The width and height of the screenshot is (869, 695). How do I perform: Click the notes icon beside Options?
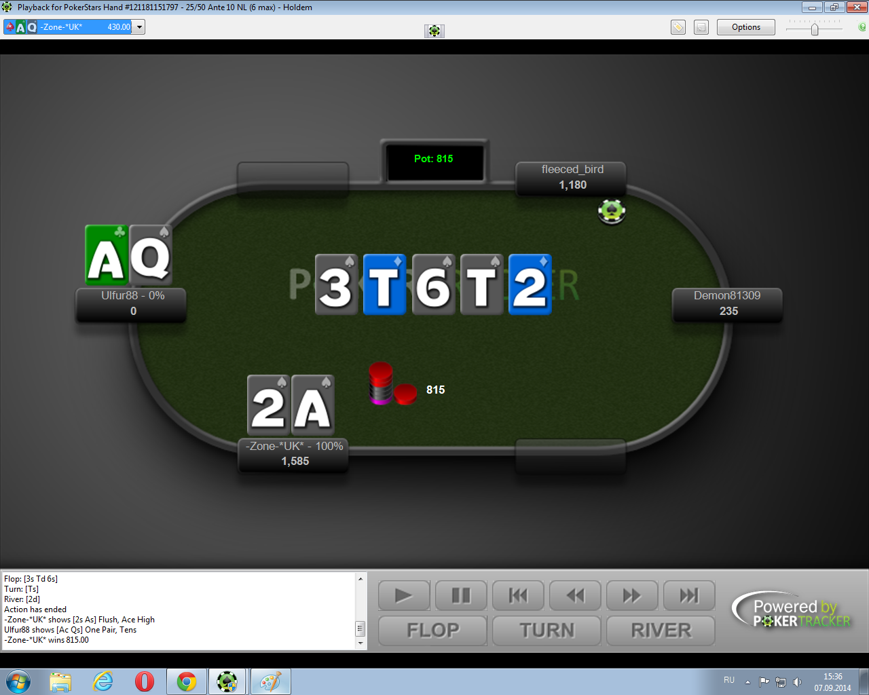[701, 27]
